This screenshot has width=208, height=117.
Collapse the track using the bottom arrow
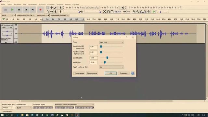click(x=6, y=42)
